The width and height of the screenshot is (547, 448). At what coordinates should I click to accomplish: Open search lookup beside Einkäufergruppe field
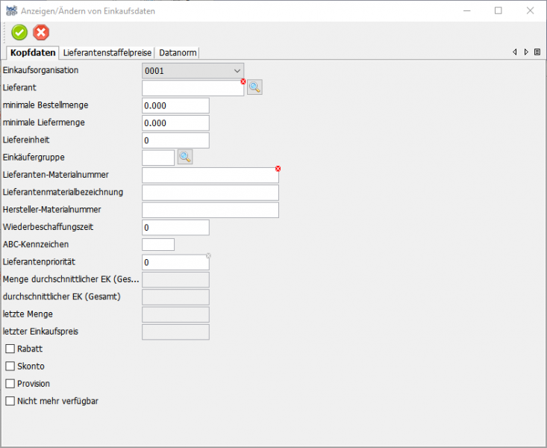click(x=184, y=157)
